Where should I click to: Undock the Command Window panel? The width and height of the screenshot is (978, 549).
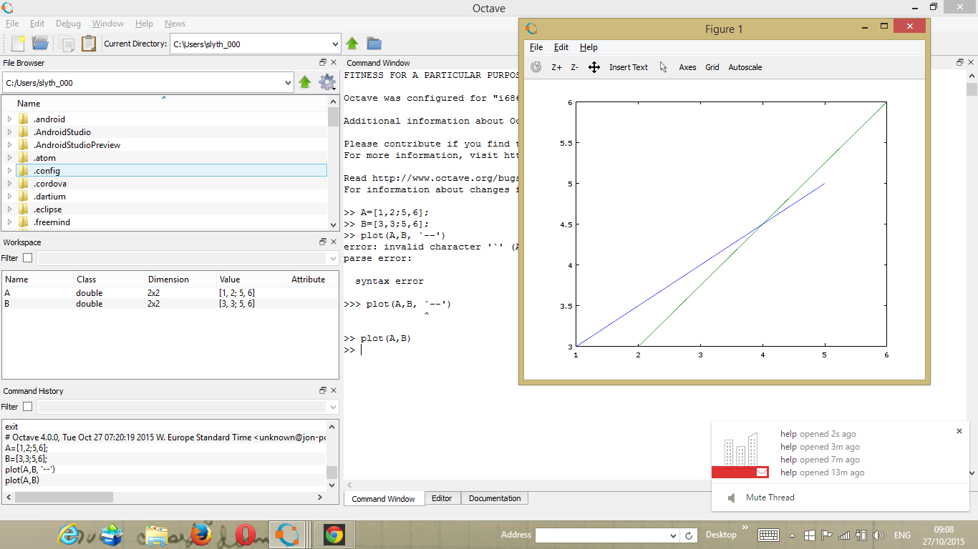coord(960,63)
